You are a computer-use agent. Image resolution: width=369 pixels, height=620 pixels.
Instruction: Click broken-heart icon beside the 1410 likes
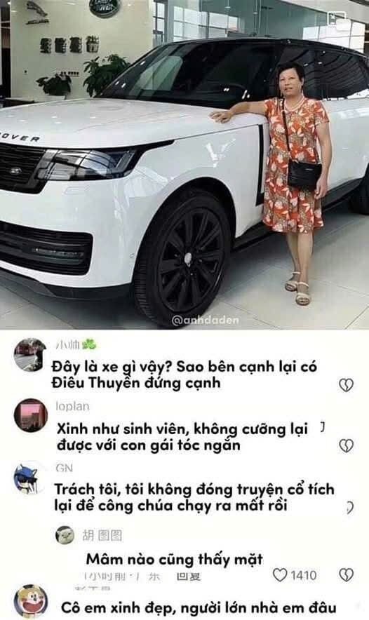coord(346,575)
